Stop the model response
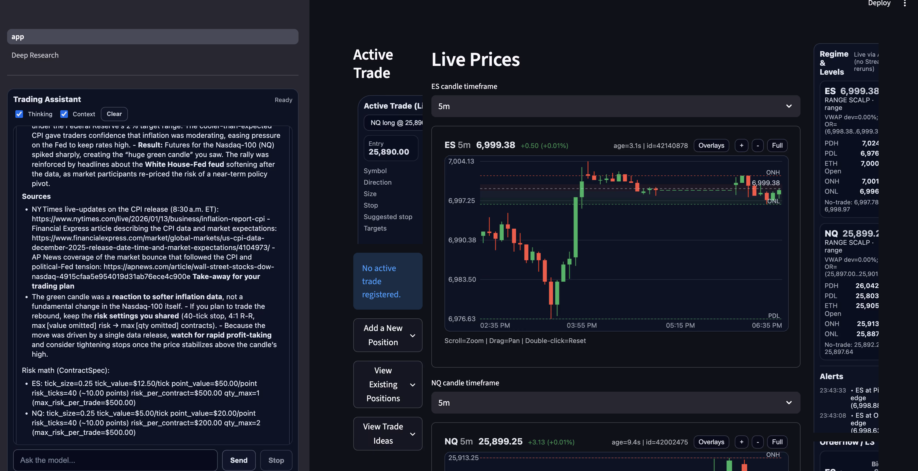This screenshot has width=918, height=471. click(x=276, y=460)
